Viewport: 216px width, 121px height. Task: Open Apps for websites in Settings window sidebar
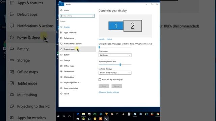point(71,88)
